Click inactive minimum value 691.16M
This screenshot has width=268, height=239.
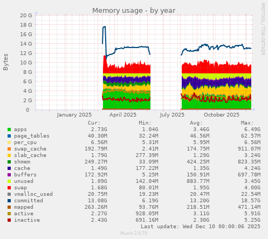[147, 220]
